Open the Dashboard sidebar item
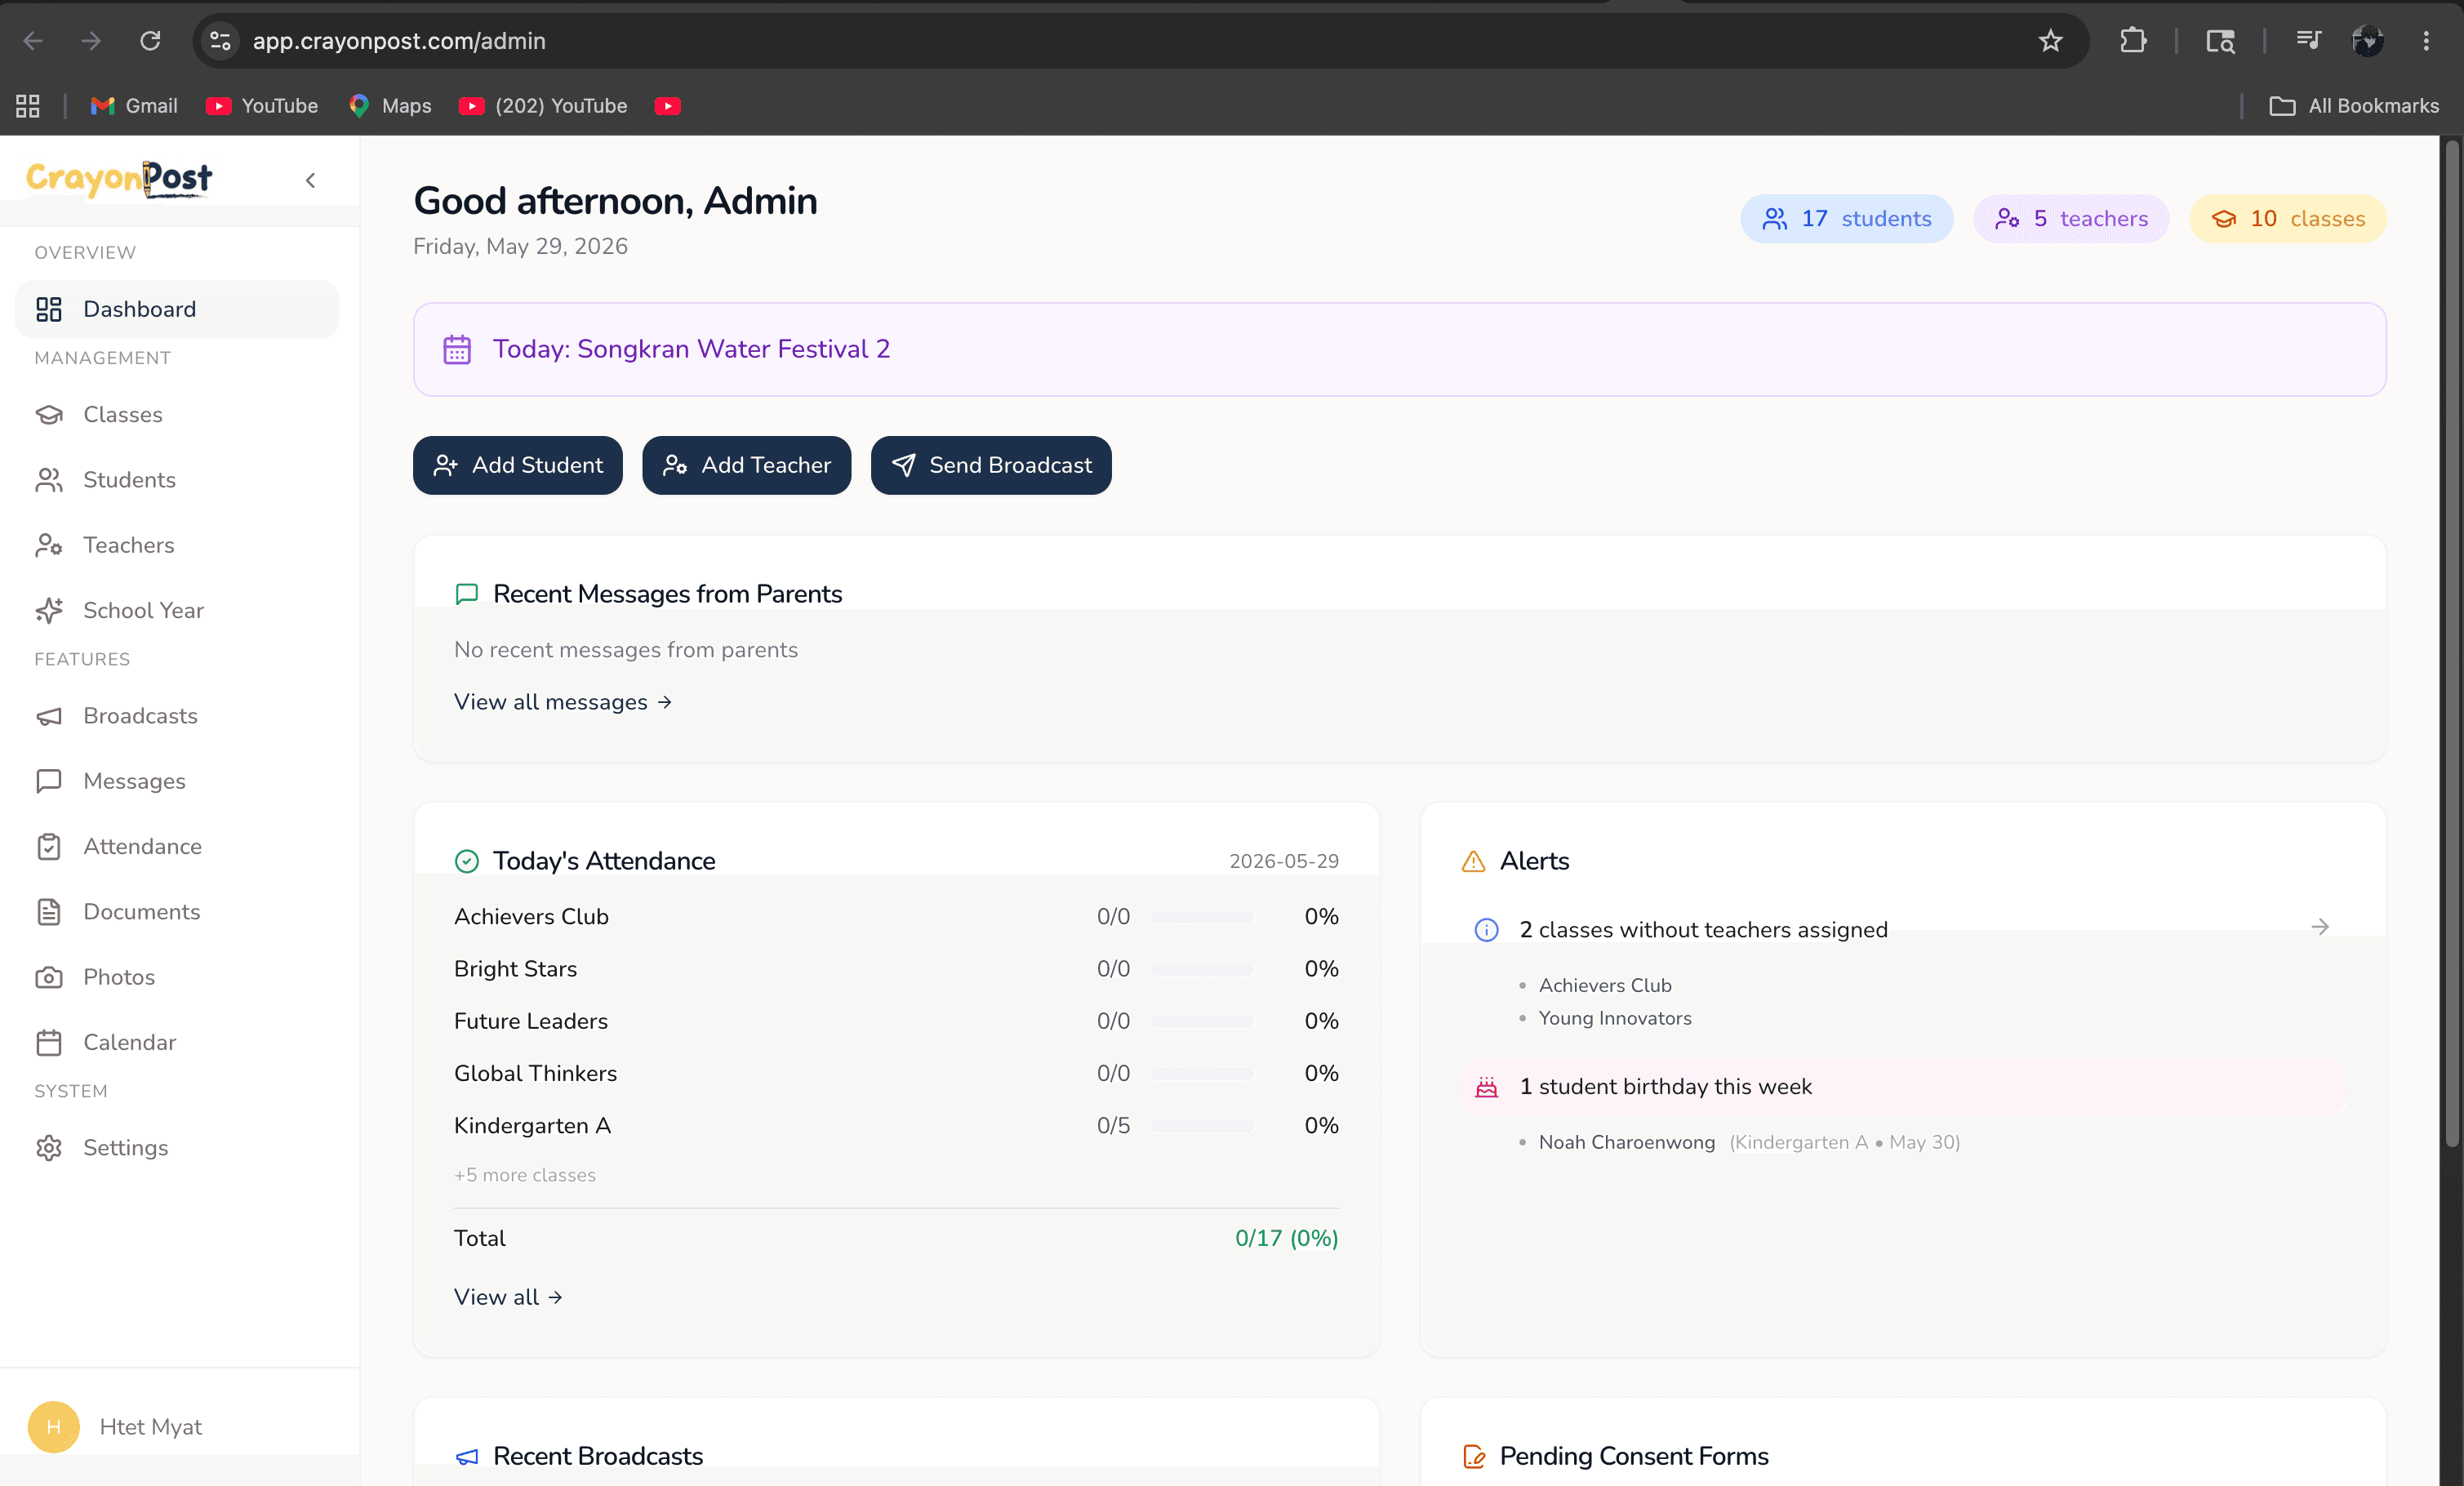 177,309
